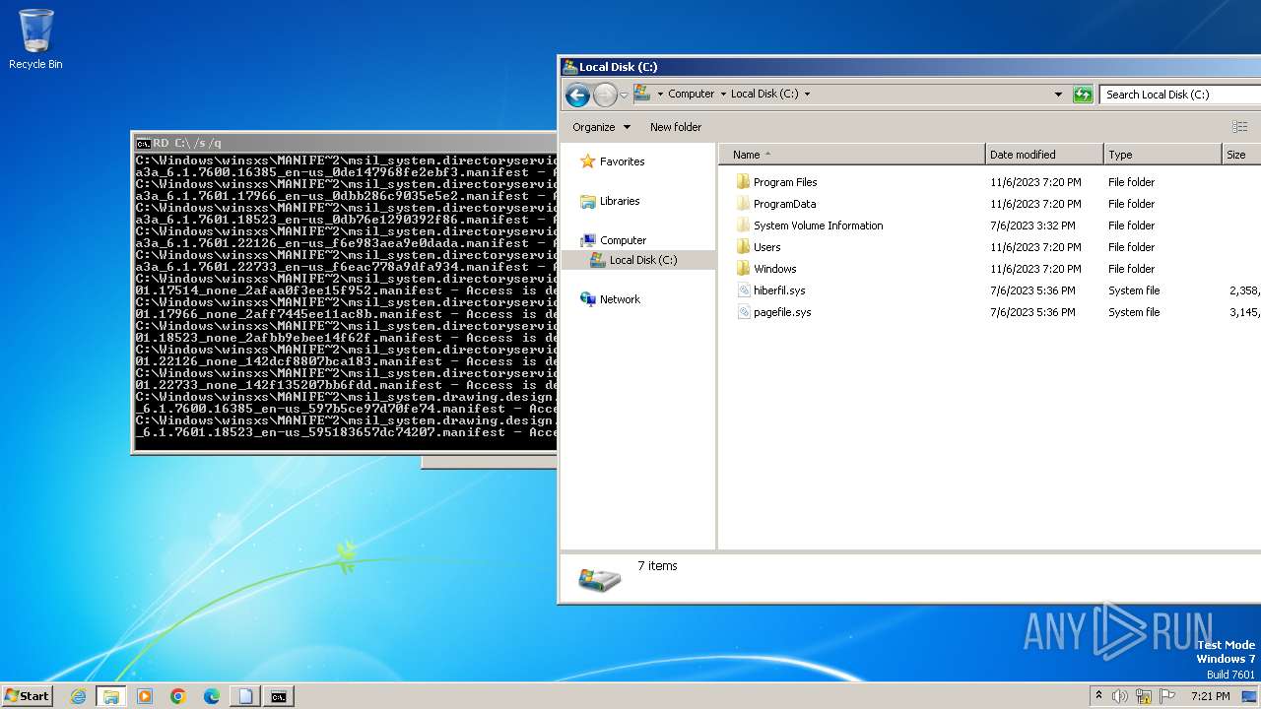Select Libraries in navigation pane

tap(620, 201)
